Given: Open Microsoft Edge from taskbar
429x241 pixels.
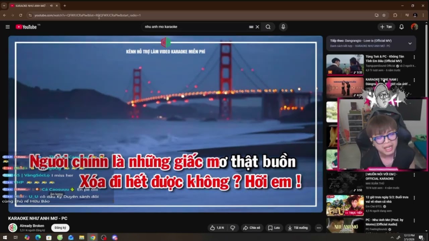Looking at the screenshot, I should 38,238.
